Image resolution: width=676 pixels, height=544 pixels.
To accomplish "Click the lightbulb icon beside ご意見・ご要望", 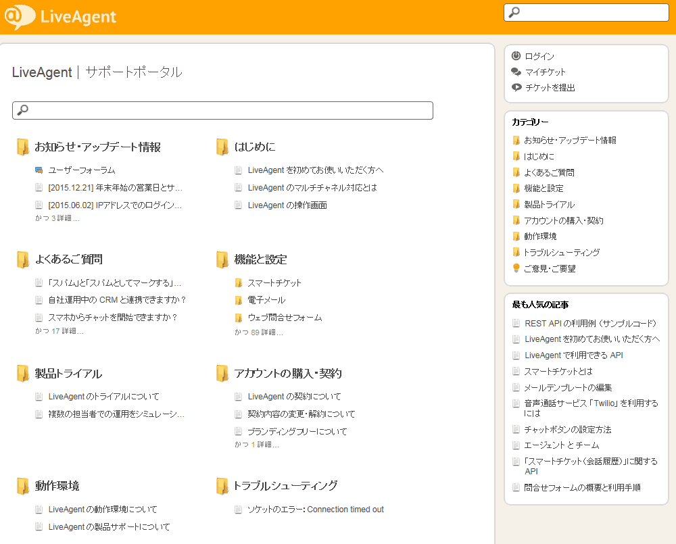I will coord(516,268).
